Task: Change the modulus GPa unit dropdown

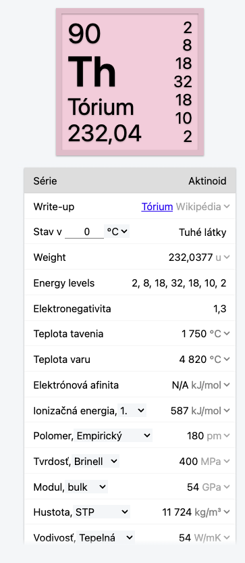Action: coord(216,487)
